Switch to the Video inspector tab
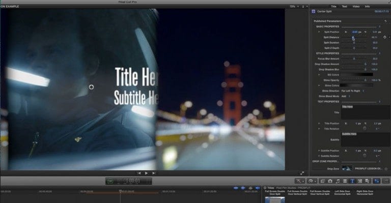The height and width of the screenshot is (203, 391). 356,7
